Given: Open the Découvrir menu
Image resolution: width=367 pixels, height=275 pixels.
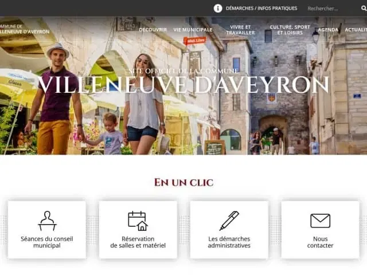Looking at the screenshot, I should click(153, 30).
